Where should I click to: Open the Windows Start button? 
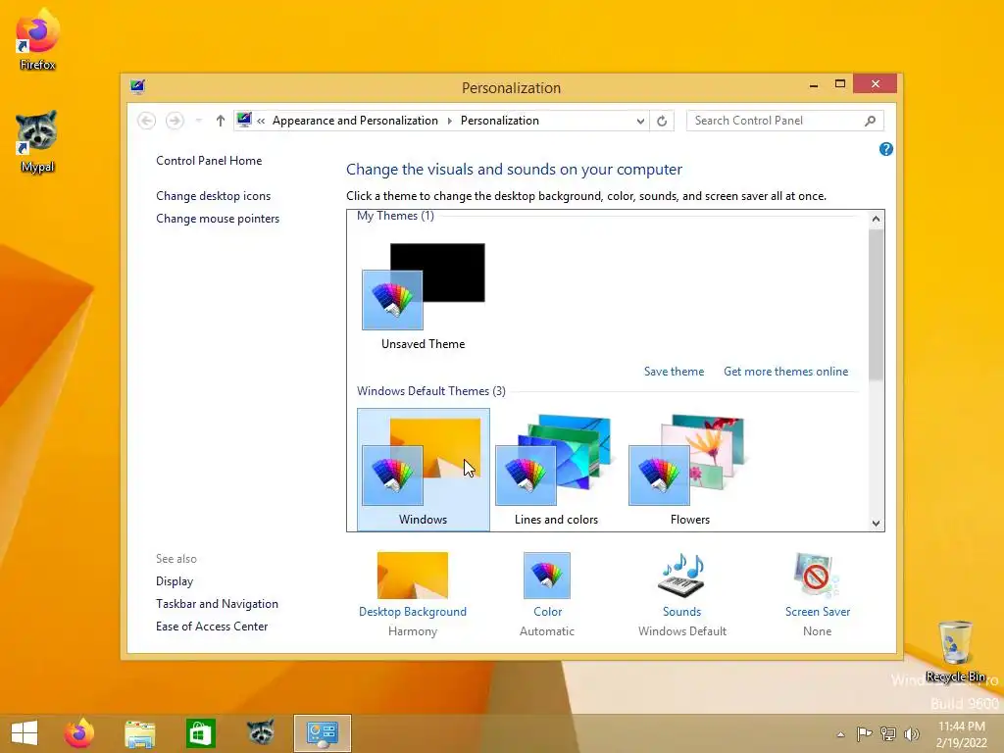(x=25, y=733)
